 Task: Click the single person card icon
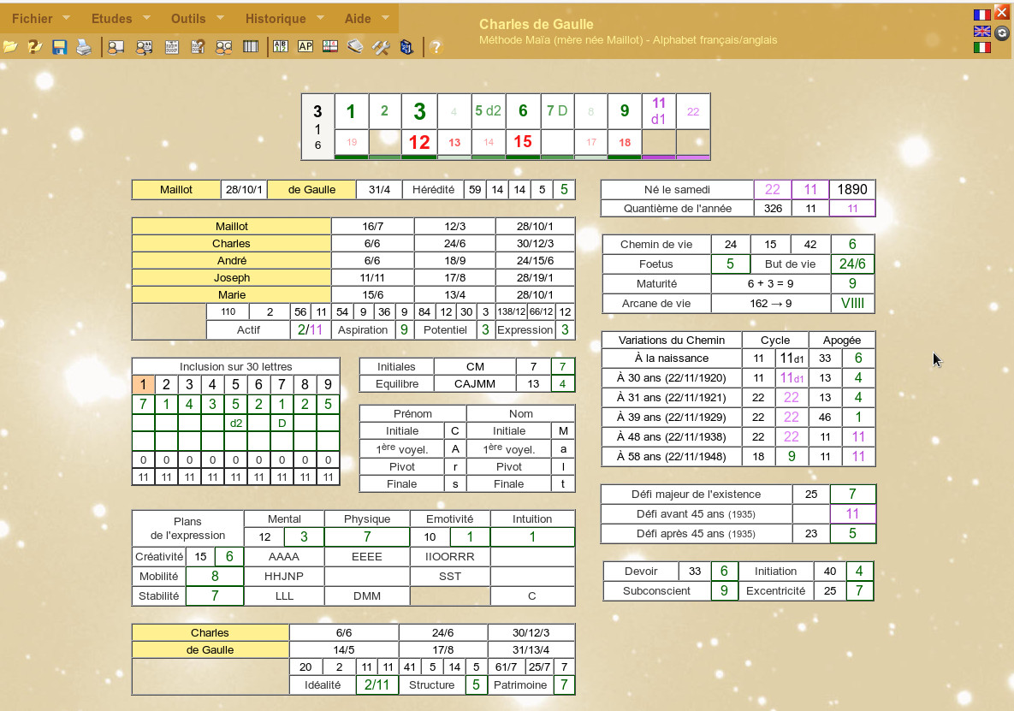point(116,46)
